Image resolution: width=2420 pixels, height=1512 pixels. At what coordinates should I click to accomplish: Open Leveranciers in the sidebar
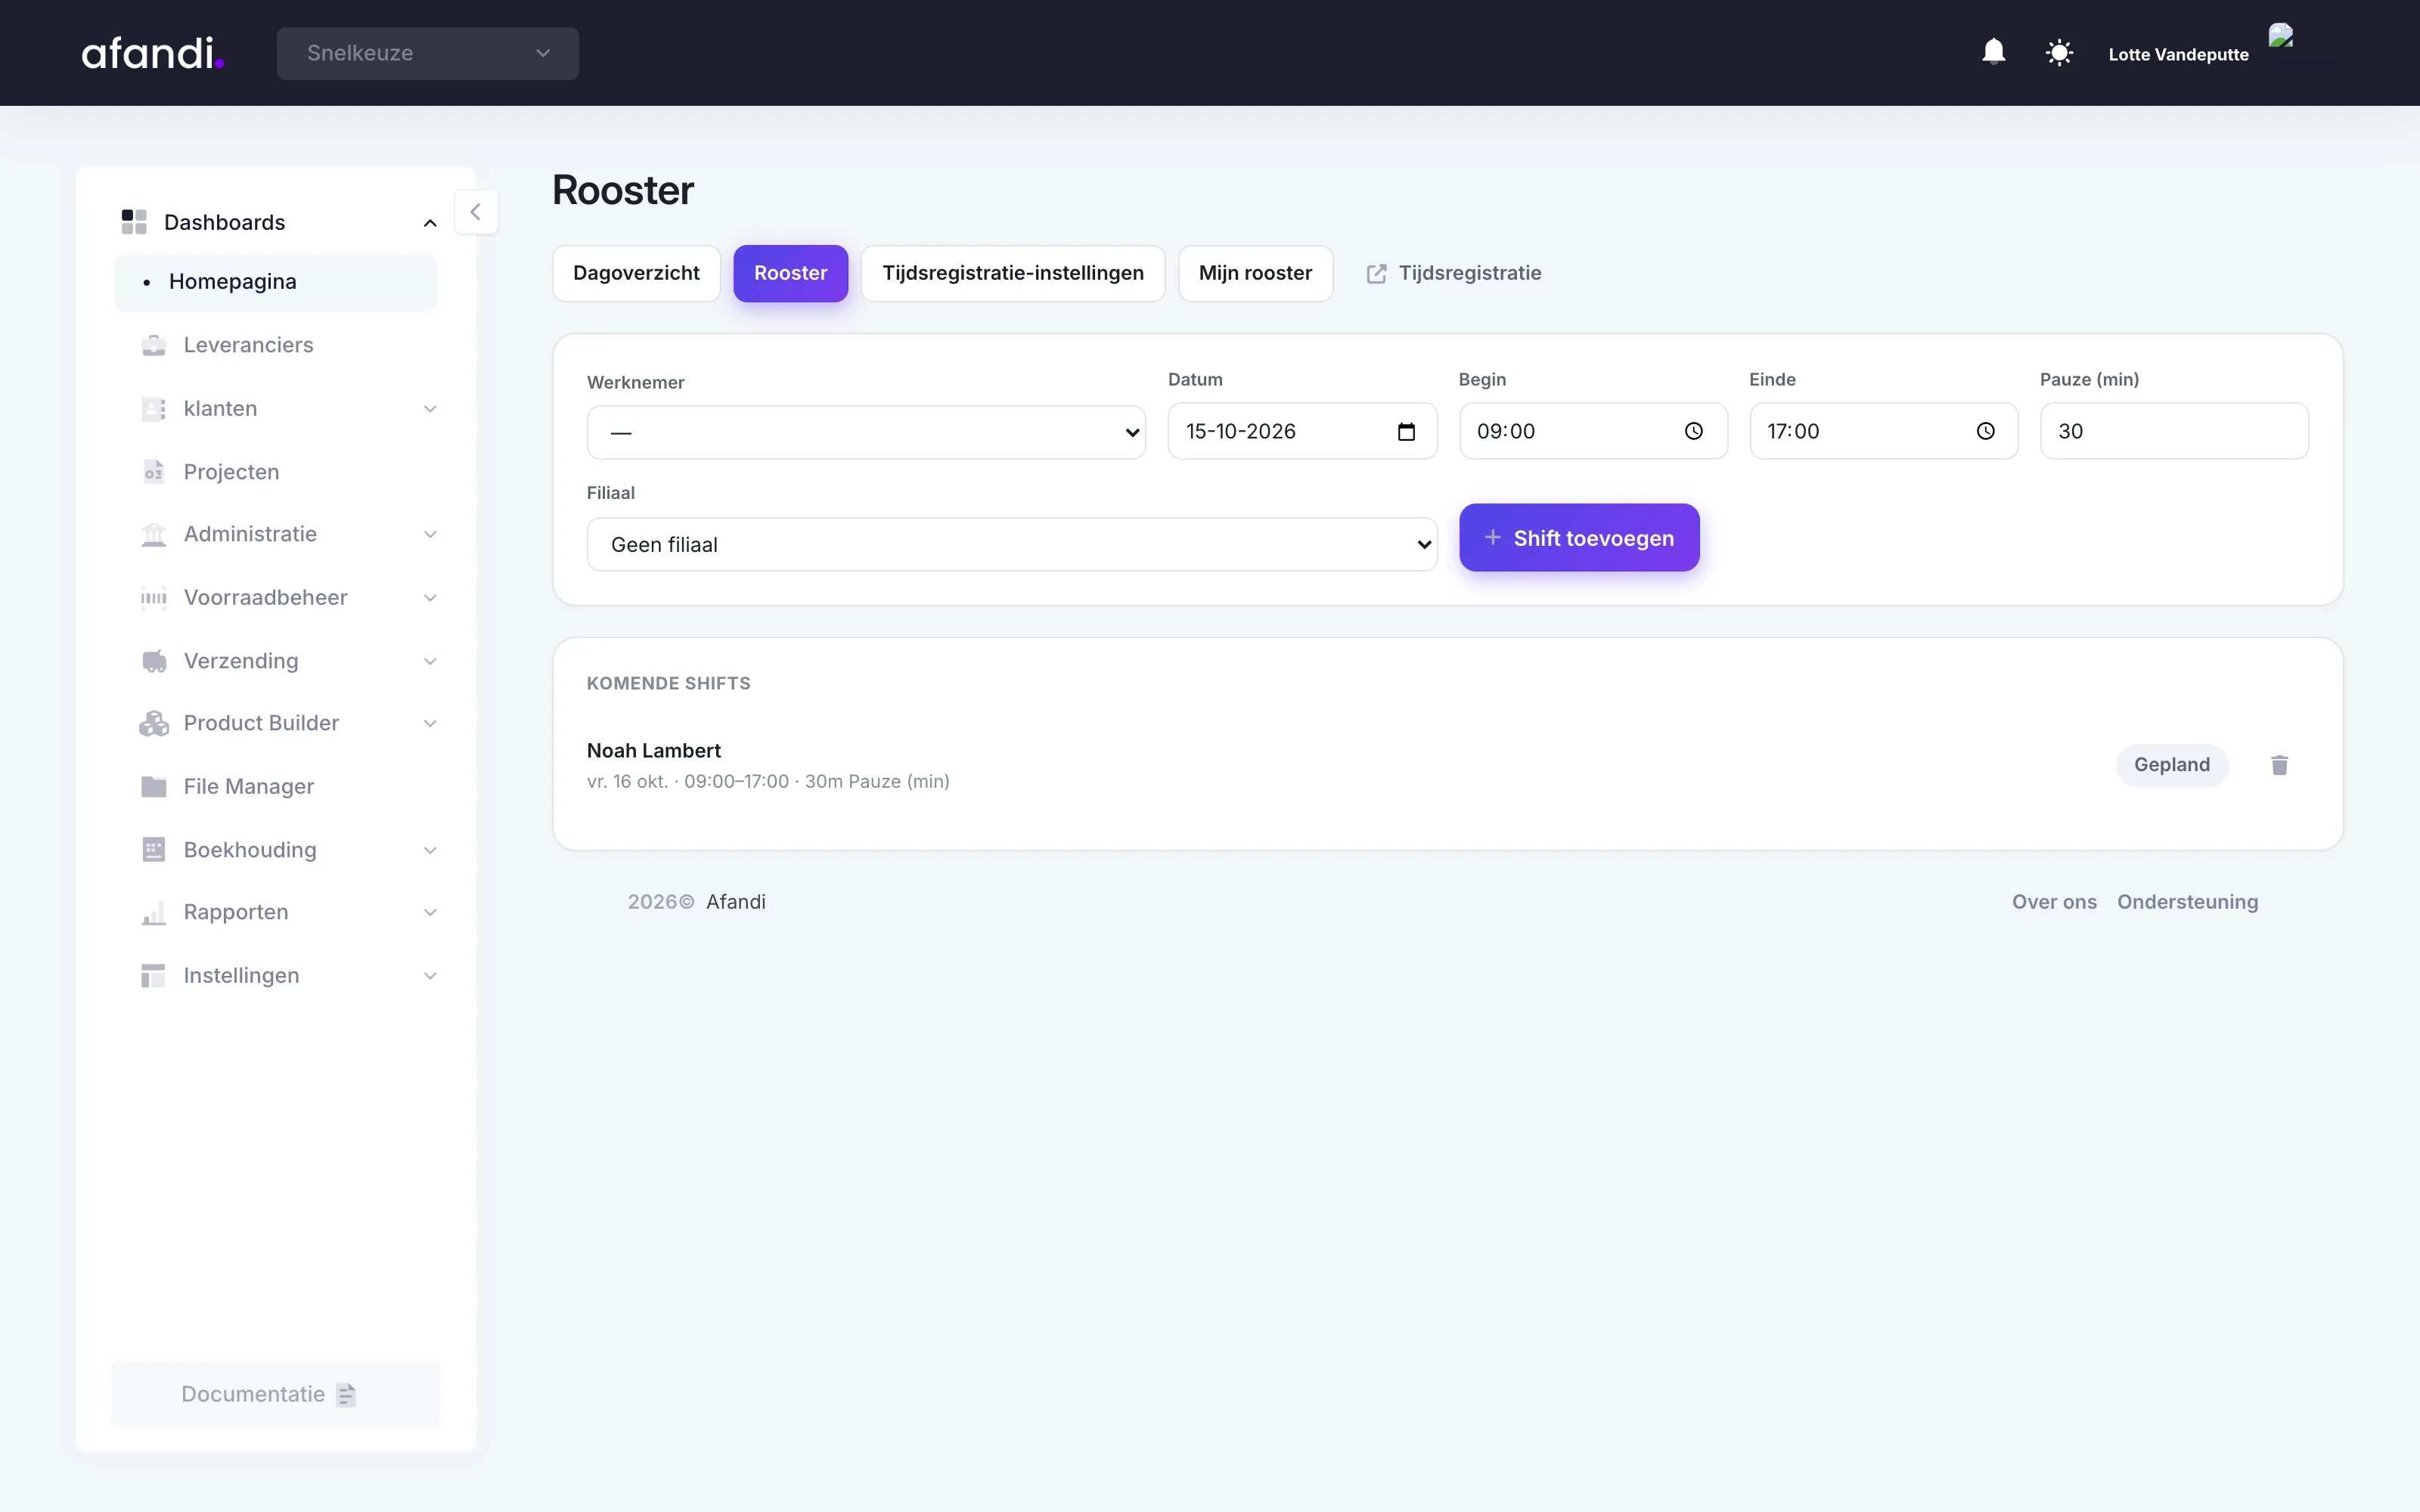tap(276, 345)
